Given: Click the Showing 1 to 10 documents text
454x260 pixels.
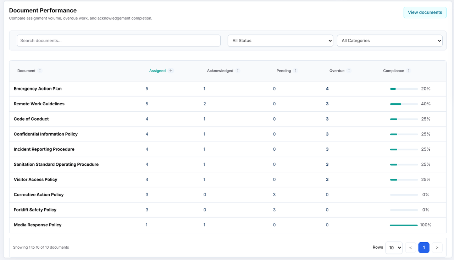Looking at the screenshot, I should [x=41, y=247].
